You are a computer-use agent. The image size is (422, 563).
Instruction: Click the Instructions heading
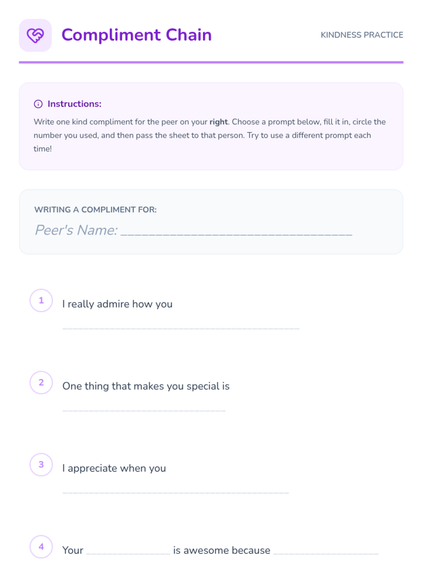(74, 104)
